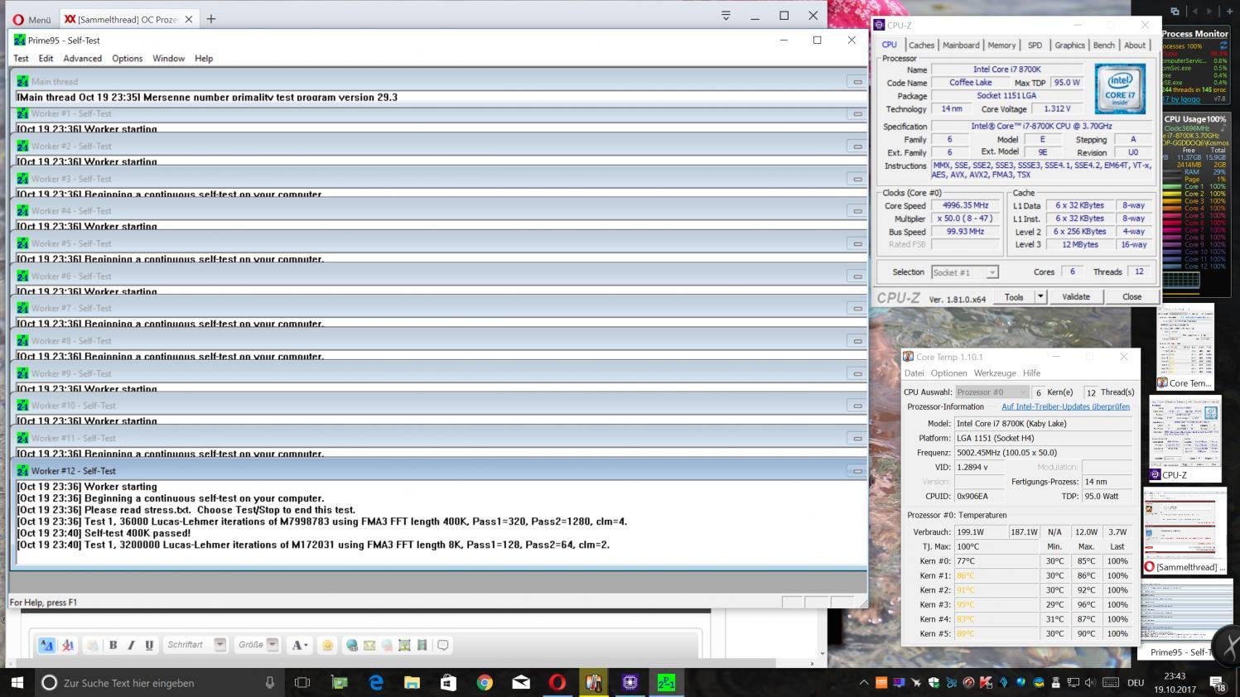The image size is (1240, 697).
Task: Open the Windows Start menu
Action: (x=17, y=683)
